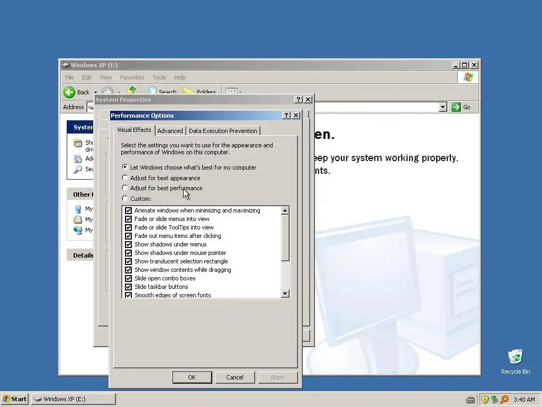
Task: Uncheck Show window contents while dragging
Action: pyautogui.click(x=128, y=270)
